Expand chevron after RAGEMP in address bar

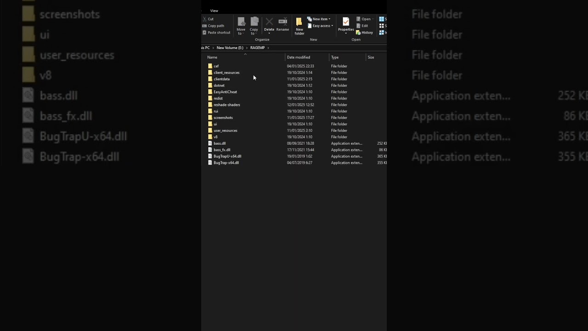tap(268, 48)
